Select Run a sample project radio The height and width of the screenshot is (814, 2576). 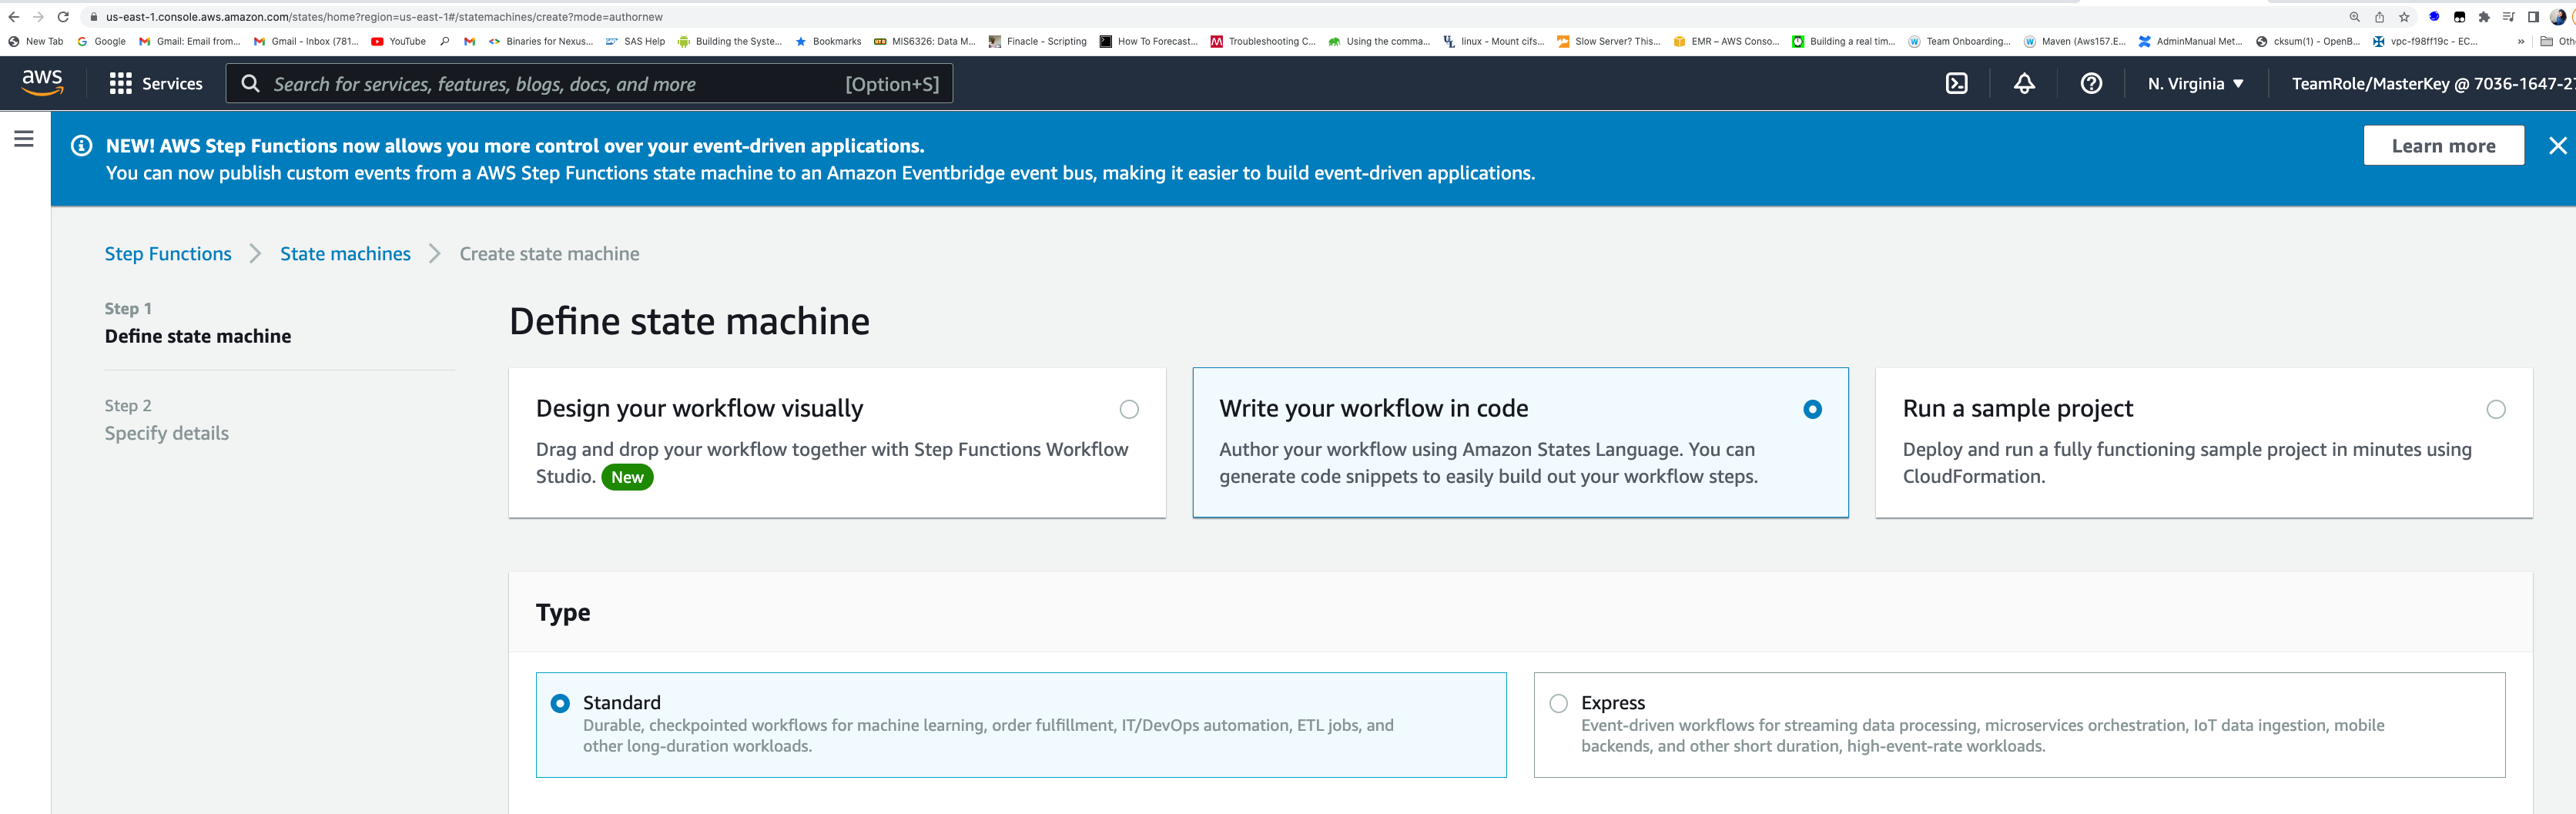(x=2495, y=409)
